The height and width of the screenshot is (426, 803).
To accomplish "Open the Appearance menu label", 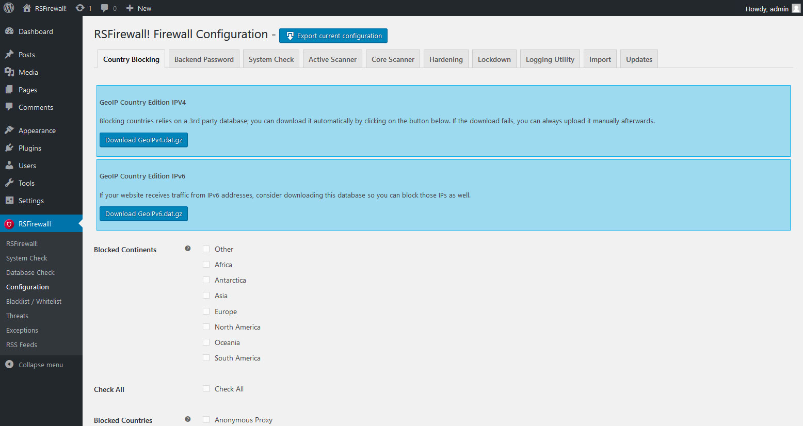I will coord(37,130).
